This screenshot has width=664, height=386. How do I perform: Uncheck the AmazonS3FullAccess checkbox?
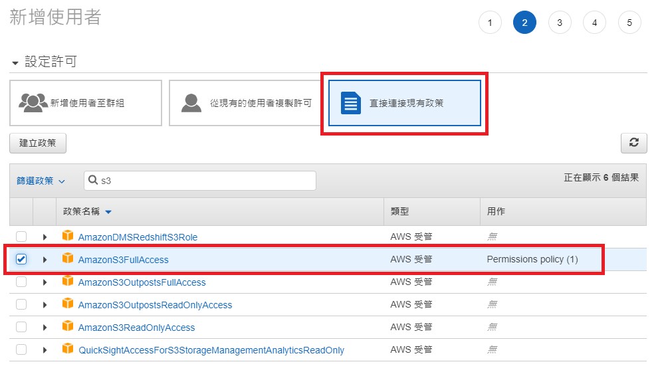pos(21,259)
